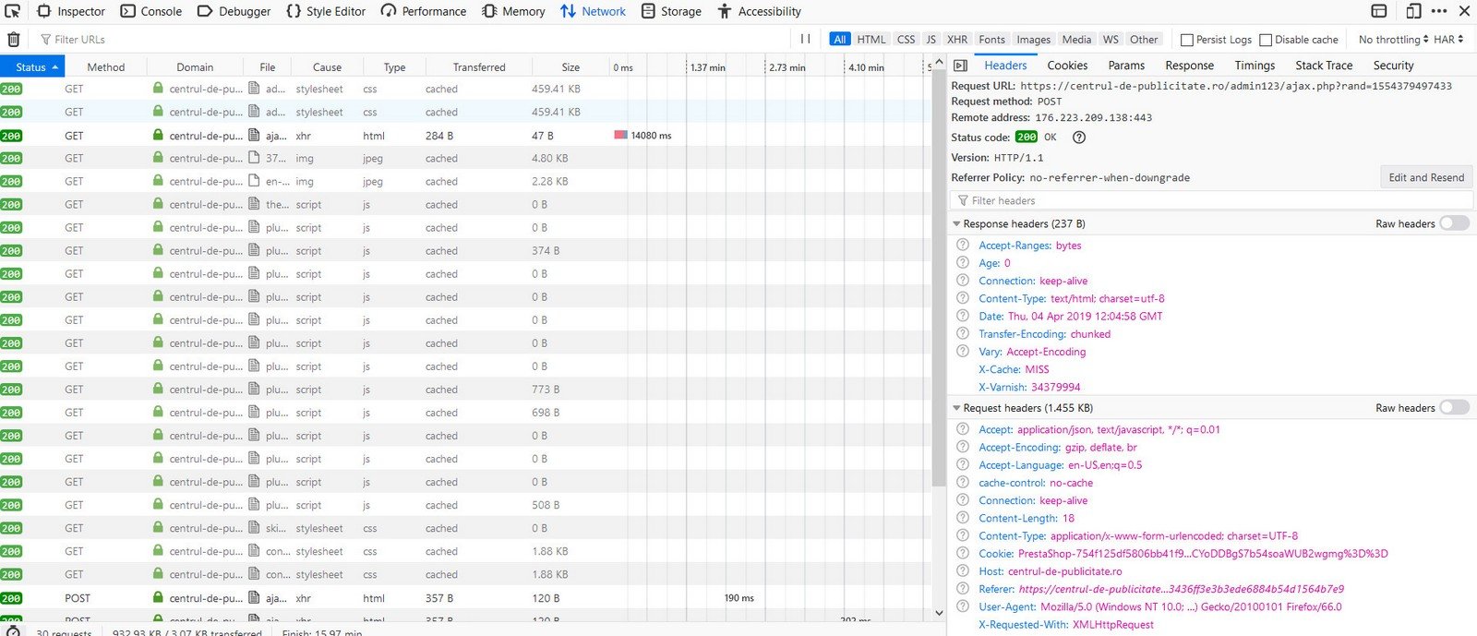Open the Response details tab

[x=1189, y=66]
